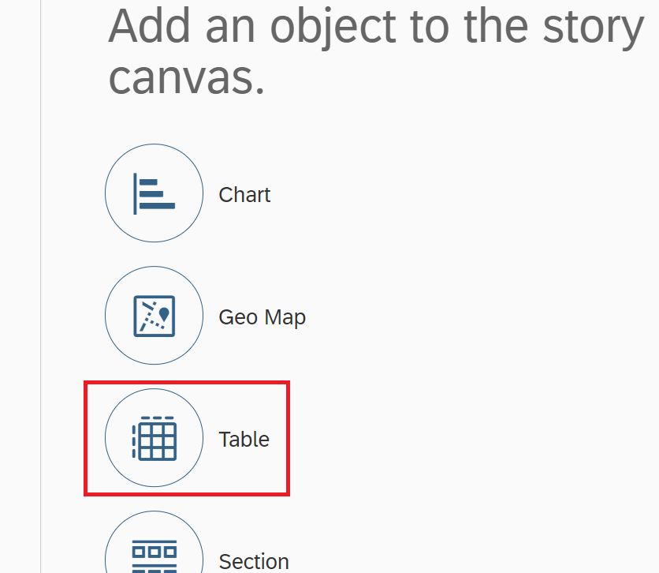
Task: Add a Section with its circle icon
Action: tap(155, 552)
